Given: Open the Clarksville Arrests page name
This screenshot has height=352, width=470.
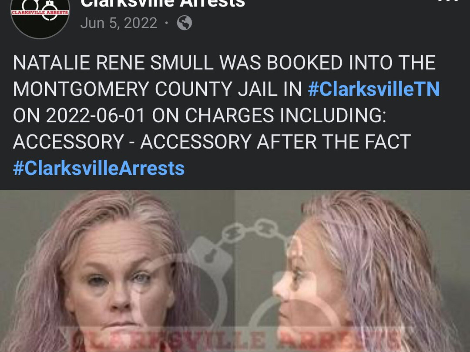Looking at the screenshot, I should 163,3.
